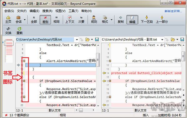Expand left open-folder dropdown arrow
The height and width of the screenshot is (118, 187).
click(x=92, y=39)
